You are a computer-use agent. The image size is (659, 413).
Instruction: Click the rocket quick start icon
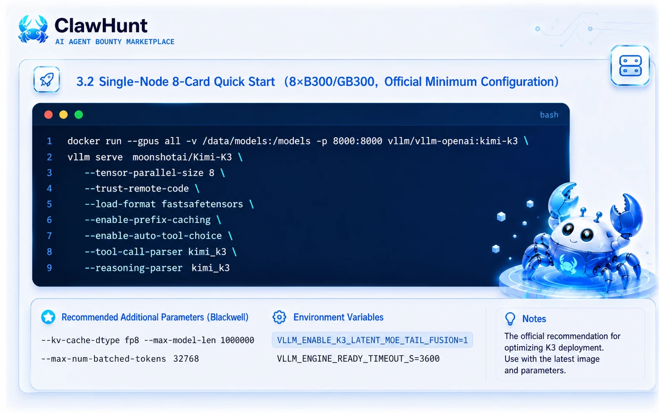pos(47,79)
